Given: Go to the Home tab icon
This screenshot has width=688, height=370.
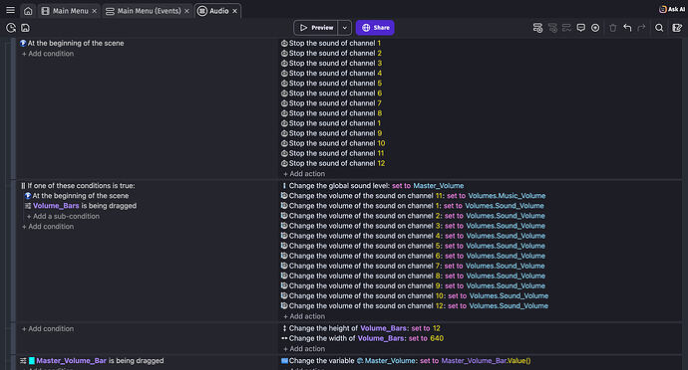Looking at the screenshot, I should pyautogui.click(x=28, y=11).
